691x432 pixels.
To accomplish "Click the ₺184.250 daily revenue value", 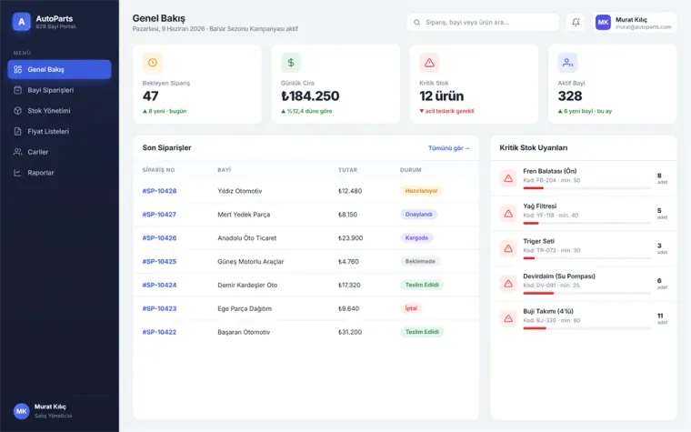I will [x=310, y=95].
